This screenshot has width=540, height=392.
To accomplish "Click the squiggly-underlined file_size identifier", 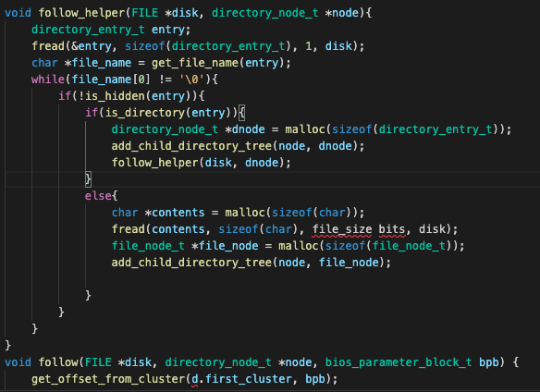I will pyautogui.click(x=342, y=229).
